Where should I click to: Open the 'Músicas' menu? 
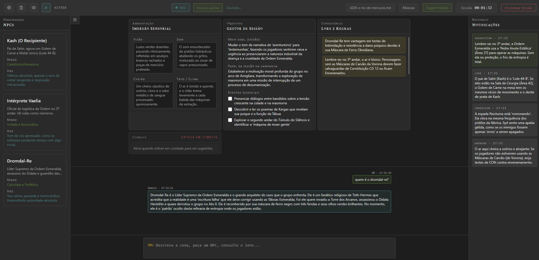[x=408, y=8]
